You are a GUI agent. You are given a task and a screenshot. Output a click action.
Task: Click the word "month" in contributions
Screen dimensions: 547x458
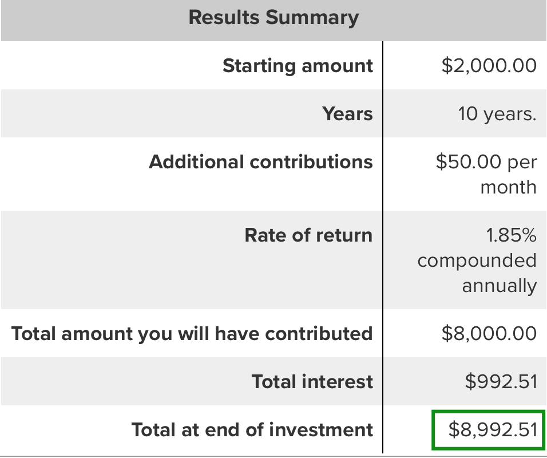pyautogui.click(x=508, y=187)
